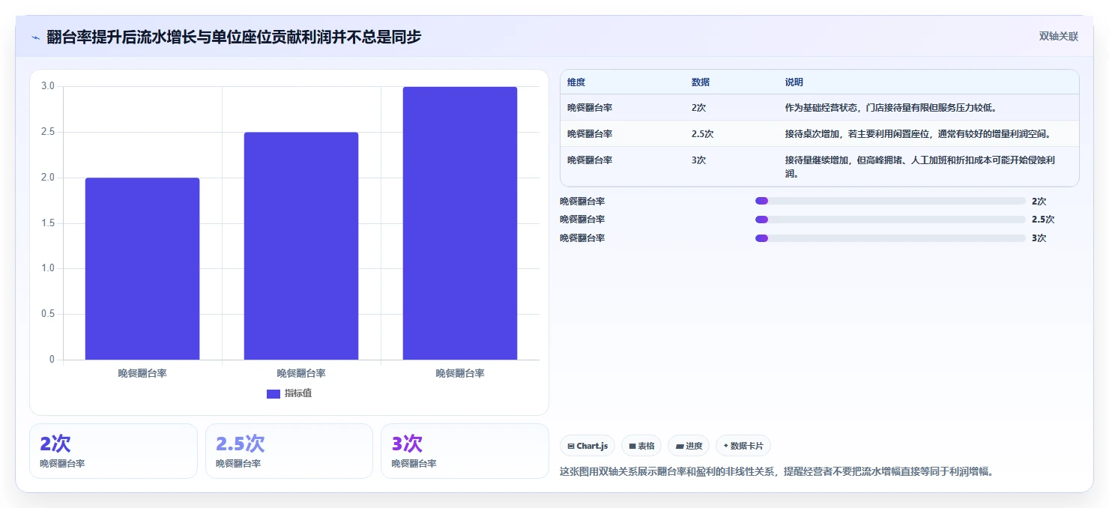This screenshot has height=508, width=1109.
Task: Click the note starting 接待量继续增加
Action: tap(920, 167)
